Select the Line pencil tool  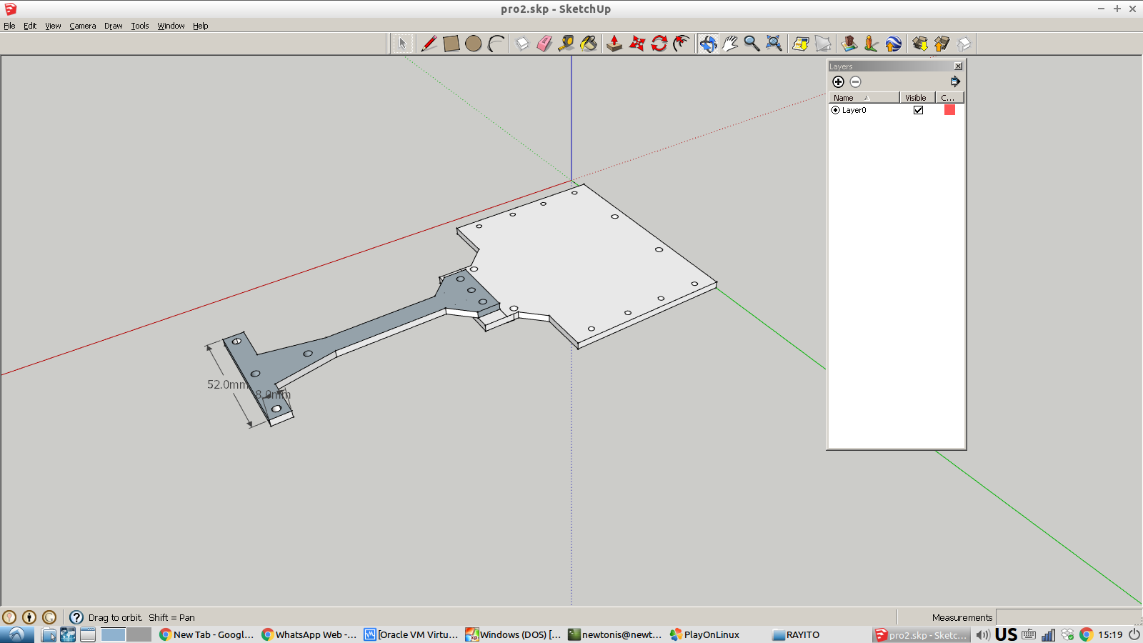429,44
